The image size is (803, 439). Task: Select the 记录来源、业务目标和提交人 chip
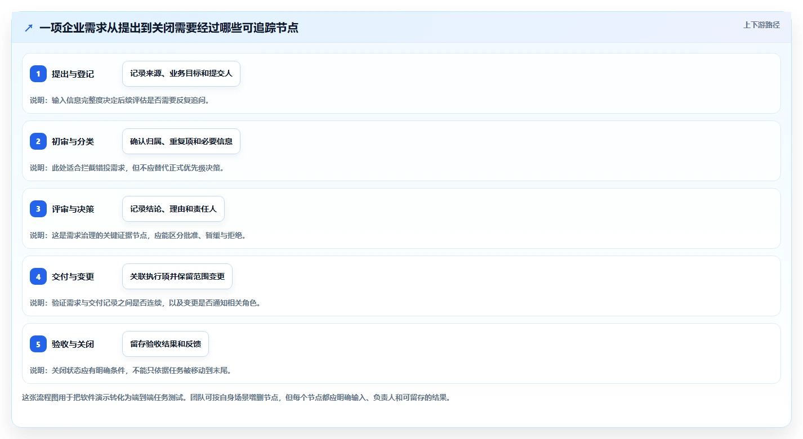coord(181,74)
